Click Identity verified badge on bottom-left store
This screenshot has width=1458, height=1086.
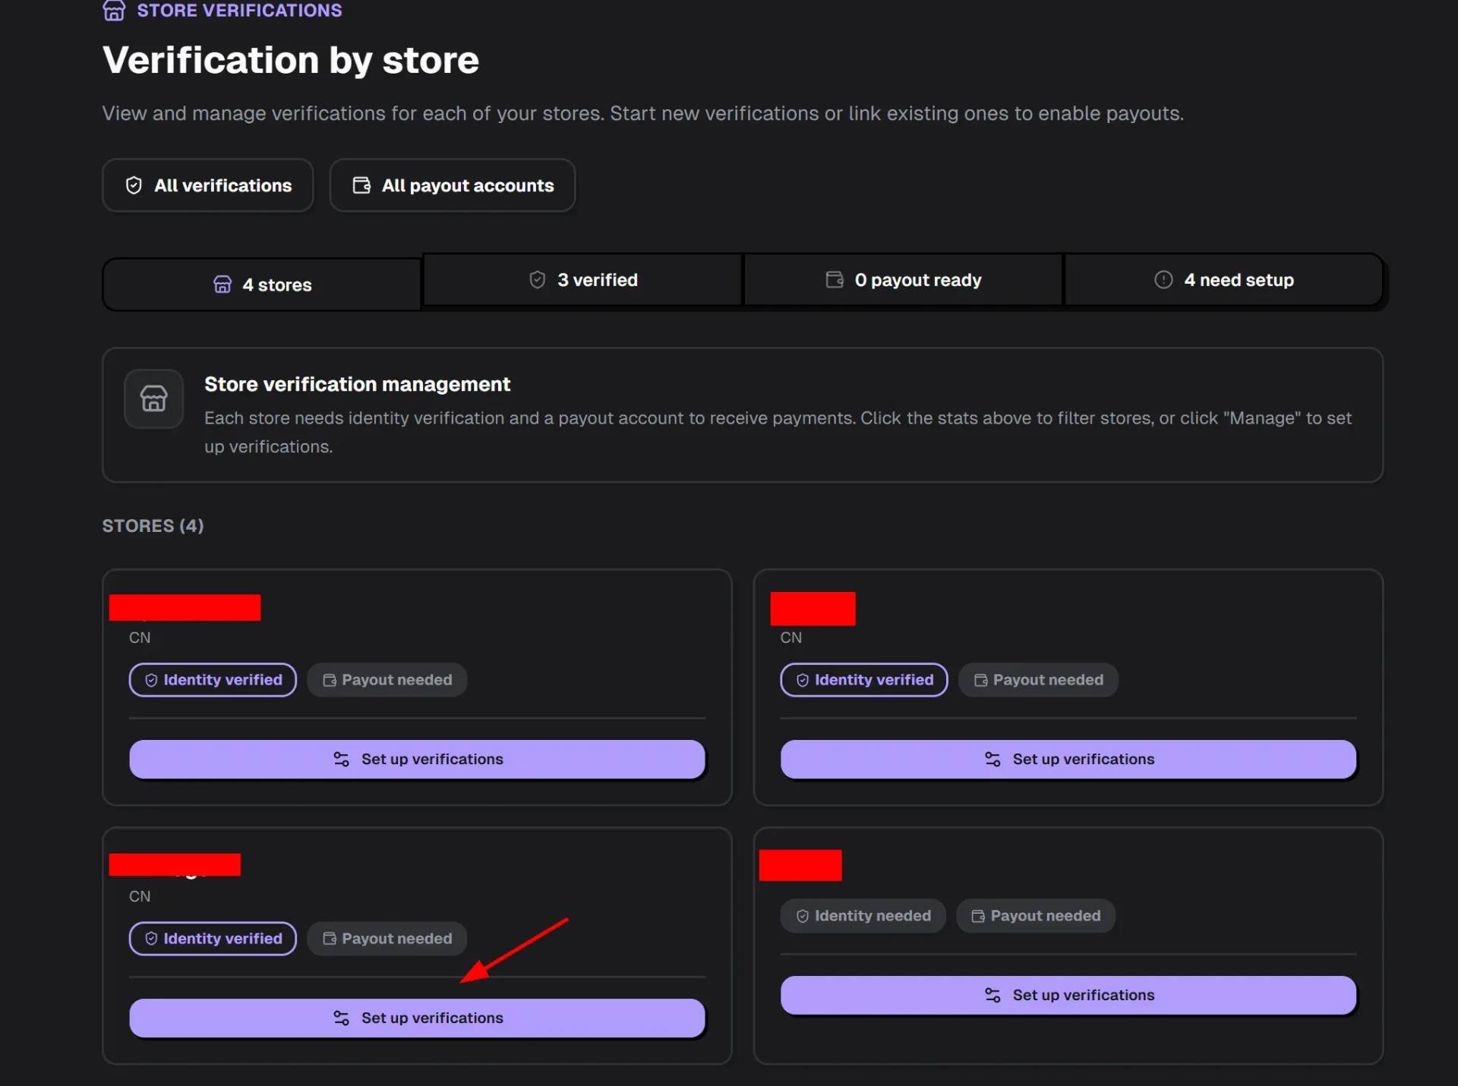click(x=213, y=939)
